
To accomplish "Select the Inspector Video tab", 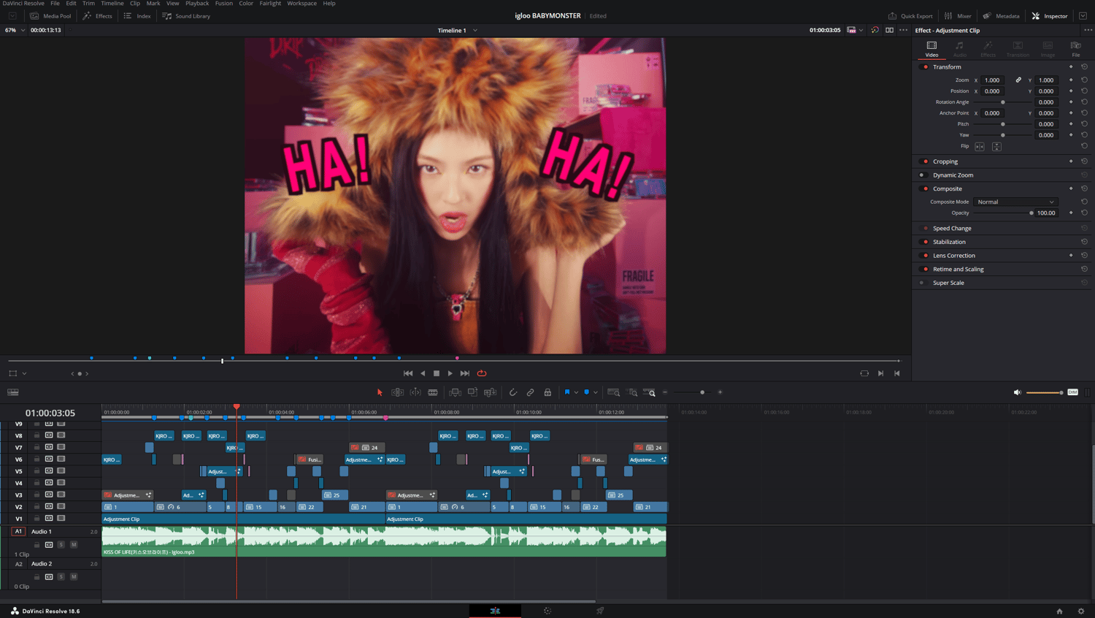I will (x=931, y=49).
